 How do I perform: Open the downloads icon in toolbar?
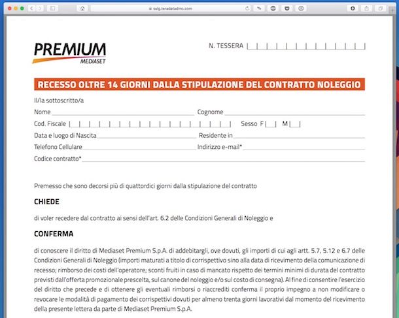[353, 8]
